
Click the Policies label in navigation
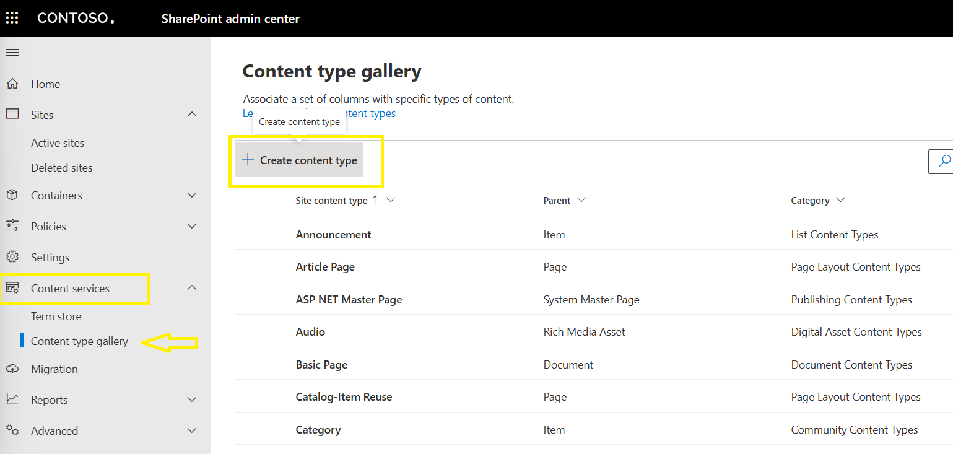coord(48,227)
